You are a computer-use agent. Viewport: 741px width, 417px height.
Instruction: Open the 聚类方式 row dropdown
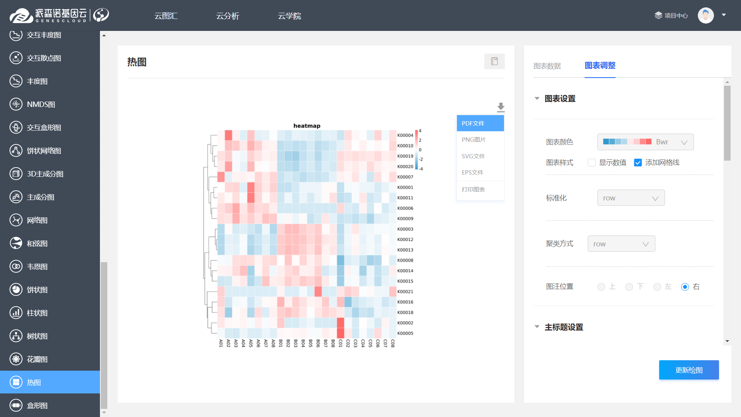click(621, 244)
